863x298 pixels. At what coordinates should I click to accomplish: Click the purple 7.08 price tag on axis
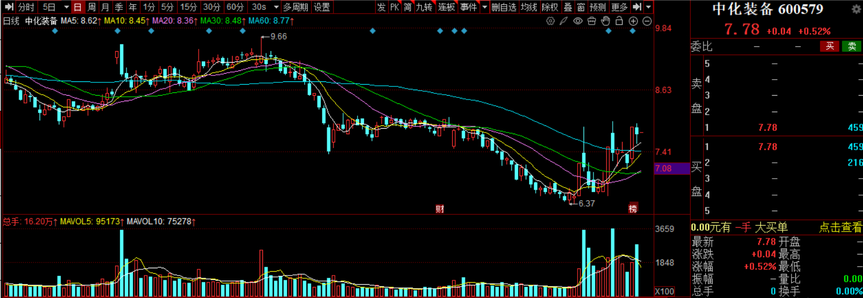[x=672, y=169]
